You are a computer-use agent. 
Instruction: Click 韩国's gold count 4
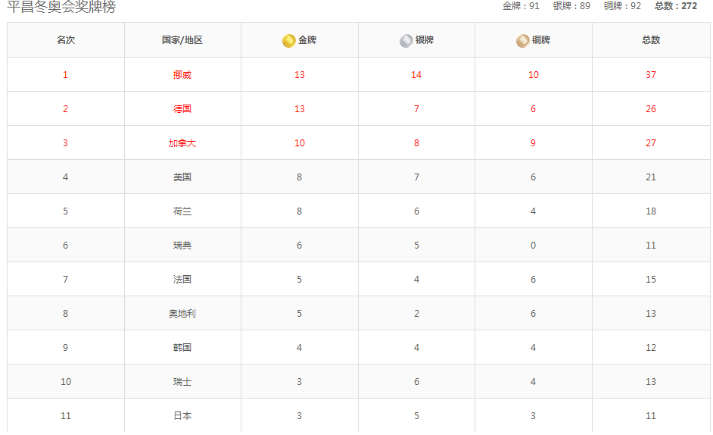coord(299,348)
